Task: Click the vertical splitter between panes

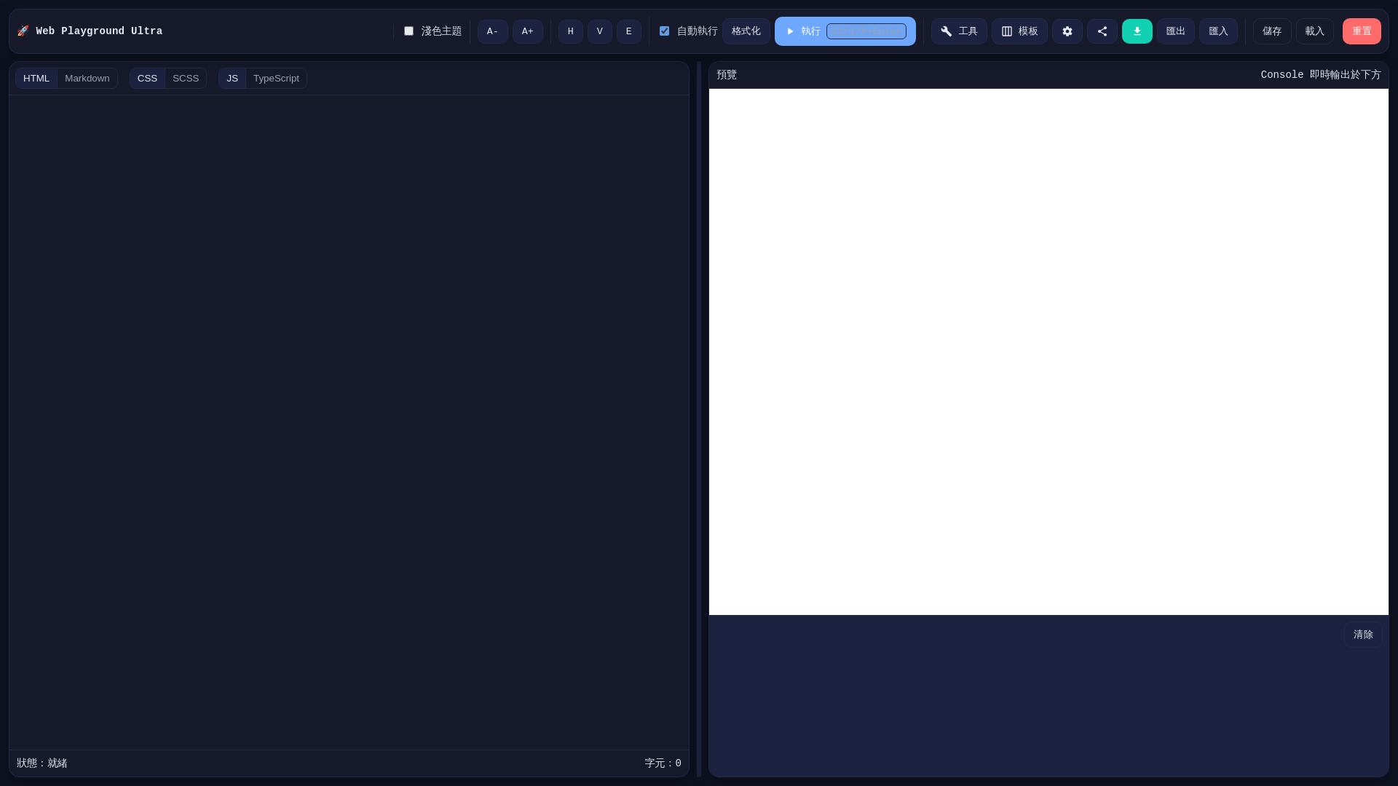Action: click(699, 419)
